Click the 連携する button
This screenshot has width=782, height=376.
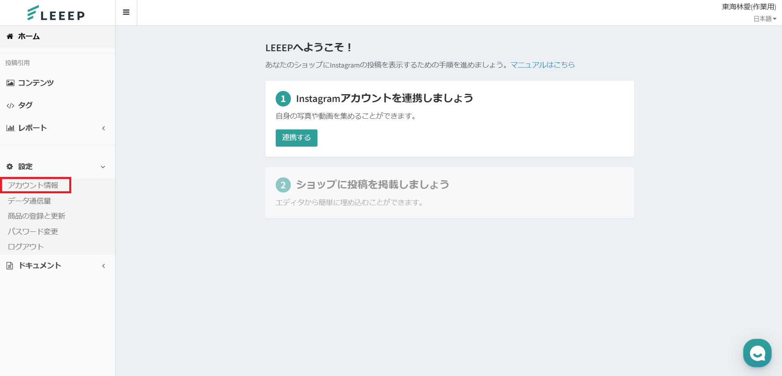pos(297,138)
